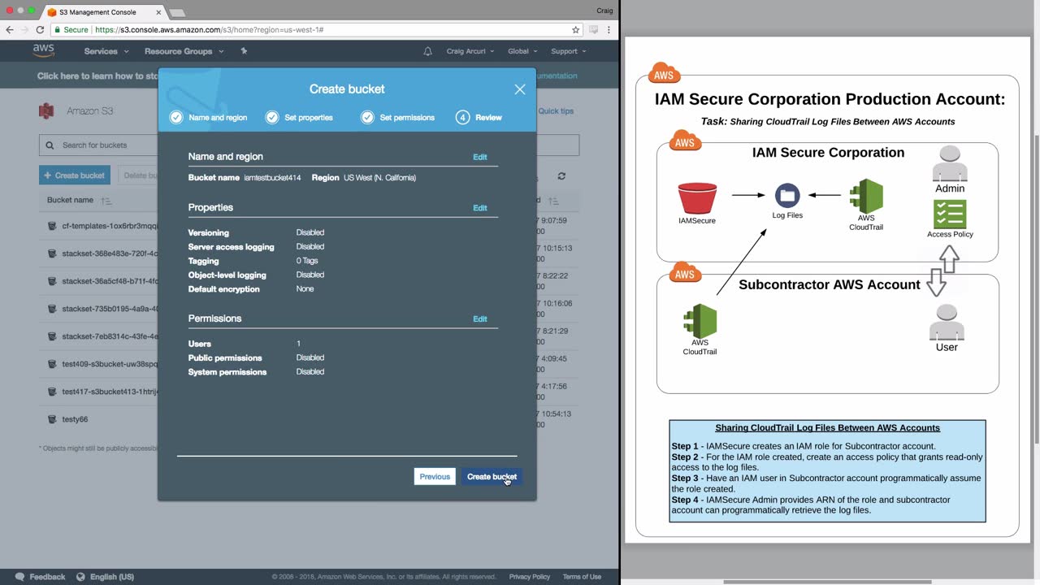Click the Log Files folder icon in diagram

pos(787,196)
